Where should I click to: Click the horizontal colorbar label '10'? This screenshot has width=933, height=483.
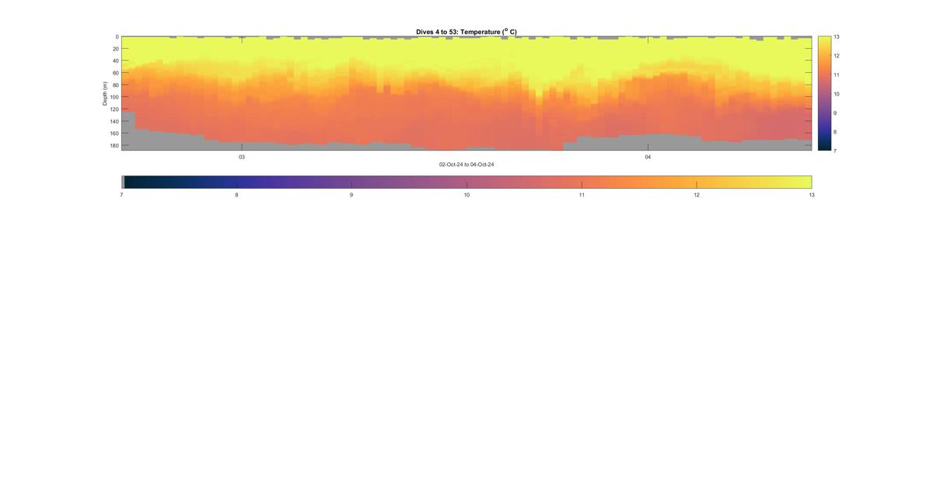(x=466, y=195)
